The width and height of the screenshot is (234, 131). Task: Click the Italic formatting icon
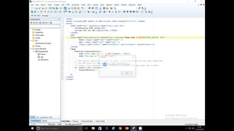coord(113,12)
